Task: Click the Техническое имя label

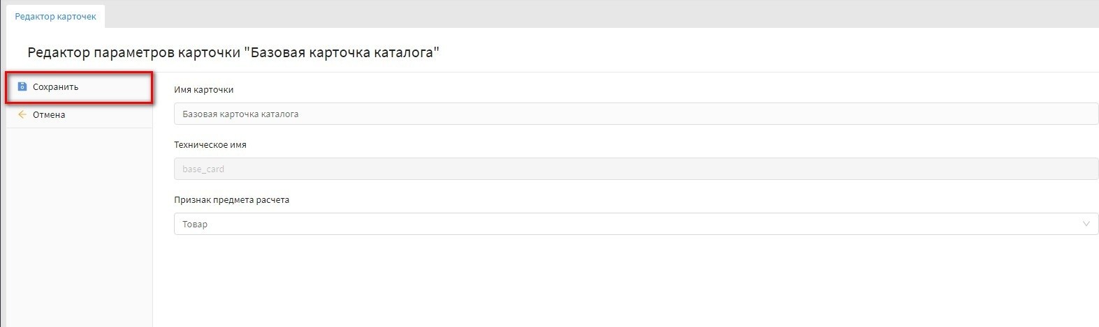Action: tap(210, 145)
